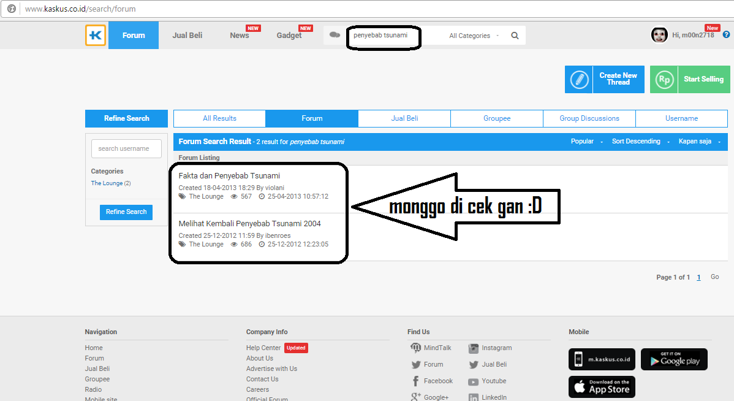Switch to the Jual Beli results tab
Image resolution: width=734 pixels, height=401 pixels.
[404, 118]
